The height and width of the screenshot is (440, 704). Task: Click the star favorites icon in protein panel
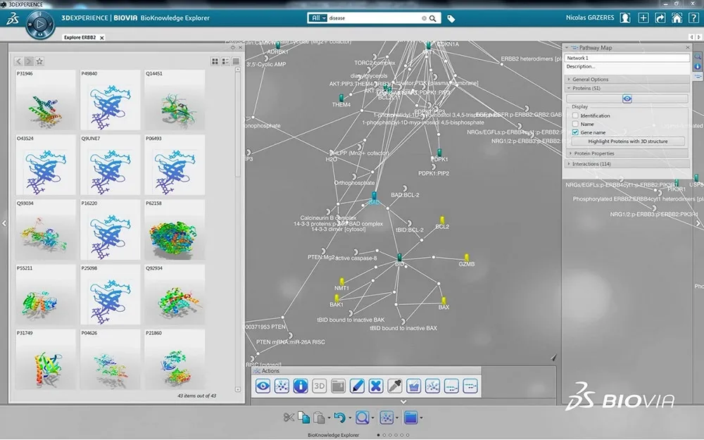coord(39,61)
